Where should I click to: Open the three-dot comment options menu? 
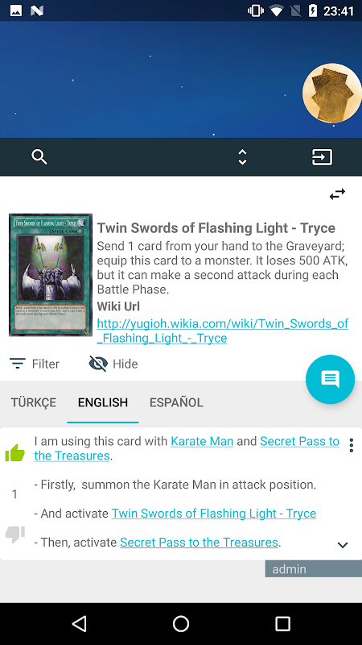[351, 445]
